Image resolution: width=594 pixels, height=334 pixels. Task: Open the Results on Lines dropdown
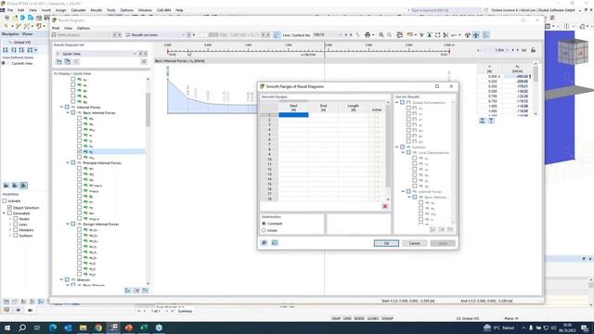click(183, 35)
